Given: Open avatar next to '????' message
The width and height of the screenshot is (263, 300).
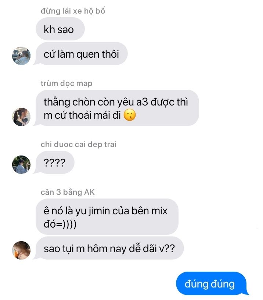Looking at the screenshot, I should tap(21, 165).
